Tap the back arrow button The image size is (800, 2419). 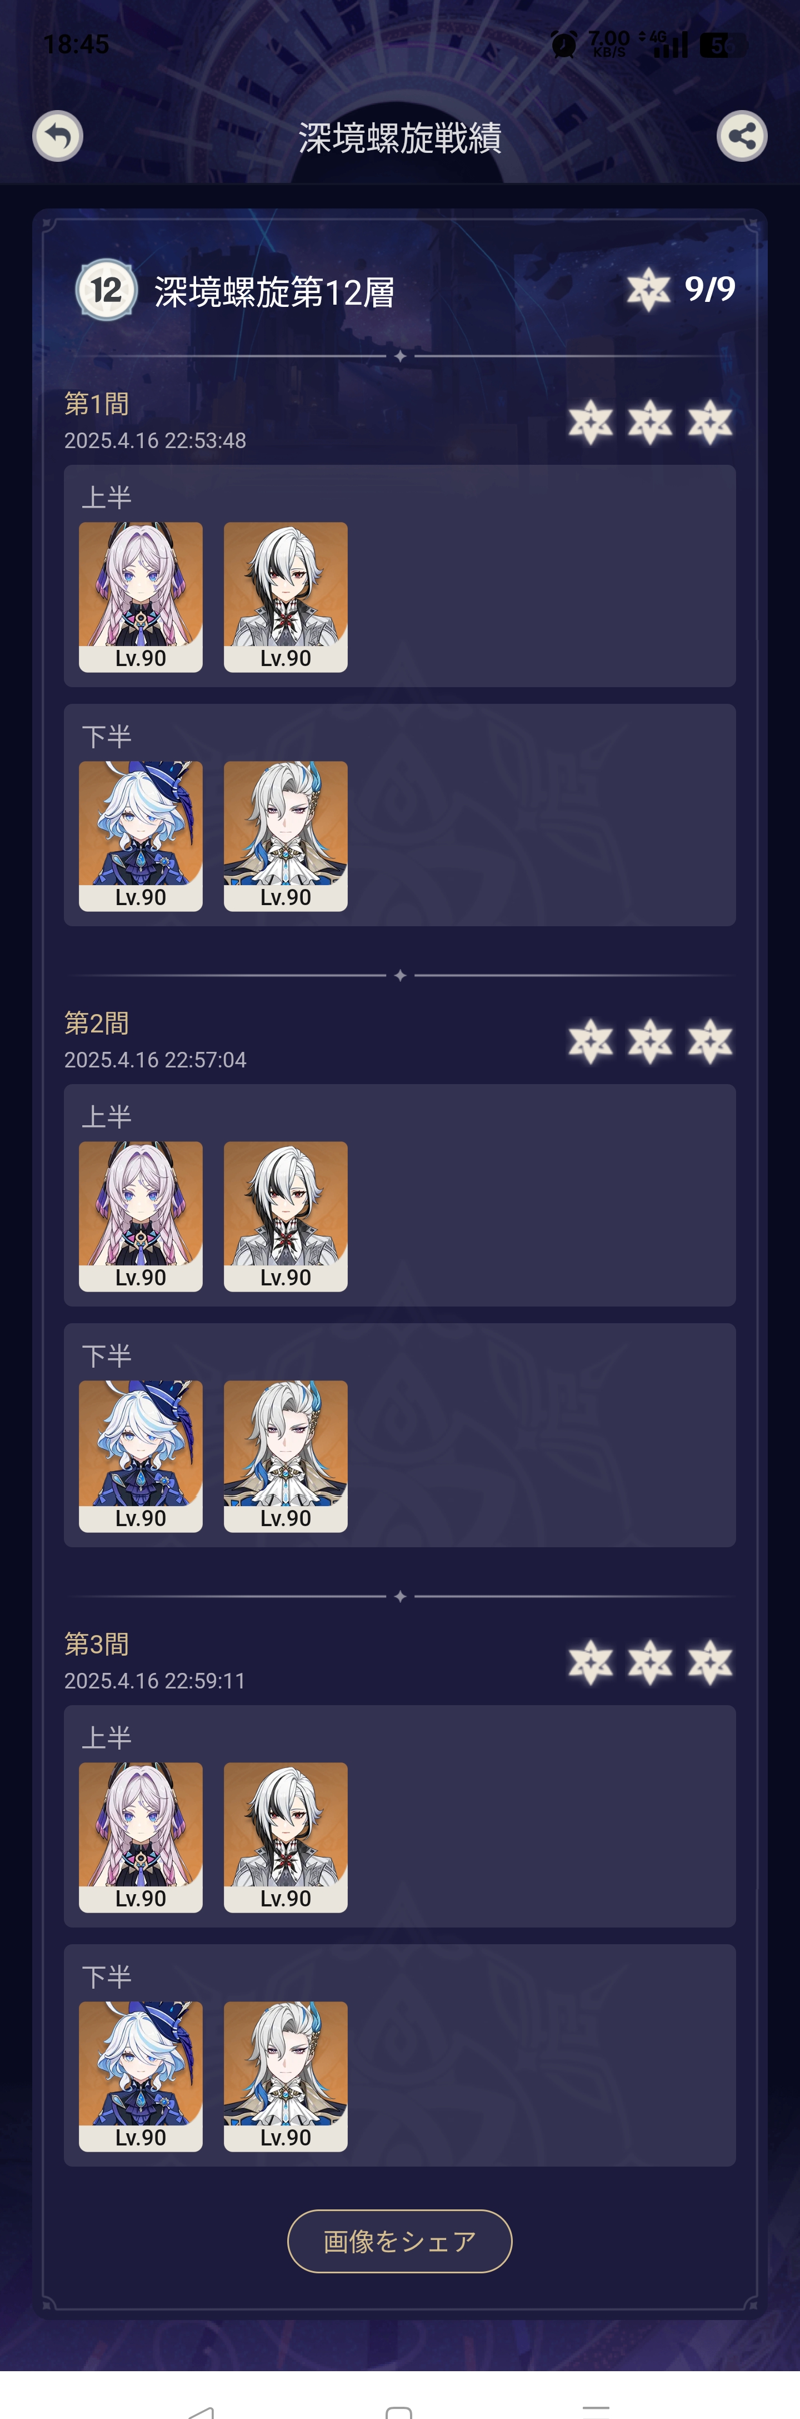(x=58, y=136)
